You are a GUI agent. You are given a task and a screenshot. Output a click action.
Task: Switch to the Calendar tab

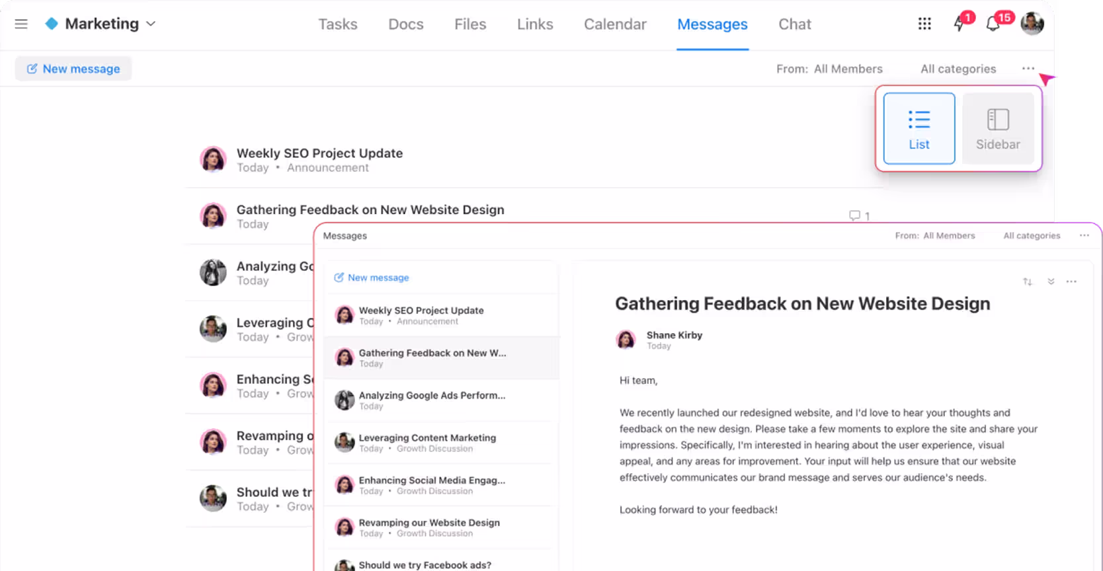[615, 24]
